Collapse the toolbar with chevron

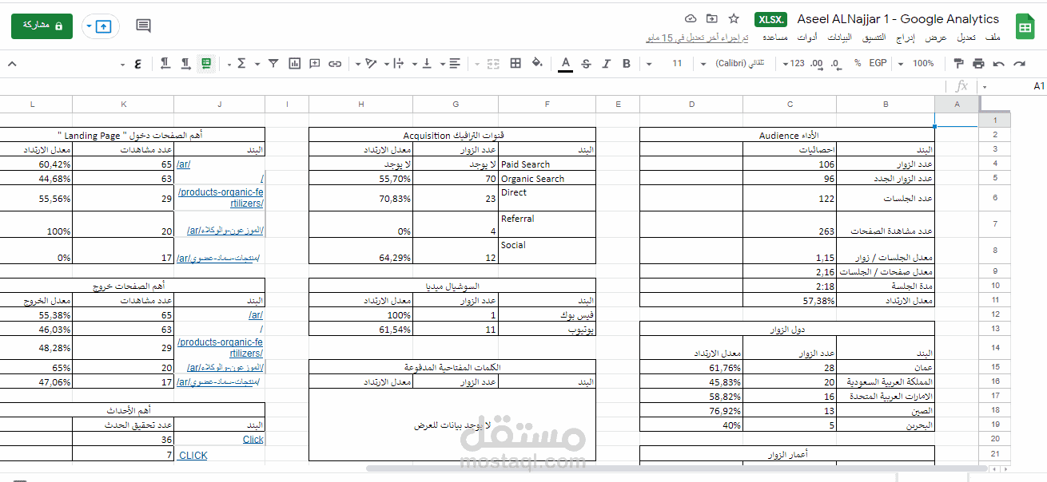[x=12, y=63]
